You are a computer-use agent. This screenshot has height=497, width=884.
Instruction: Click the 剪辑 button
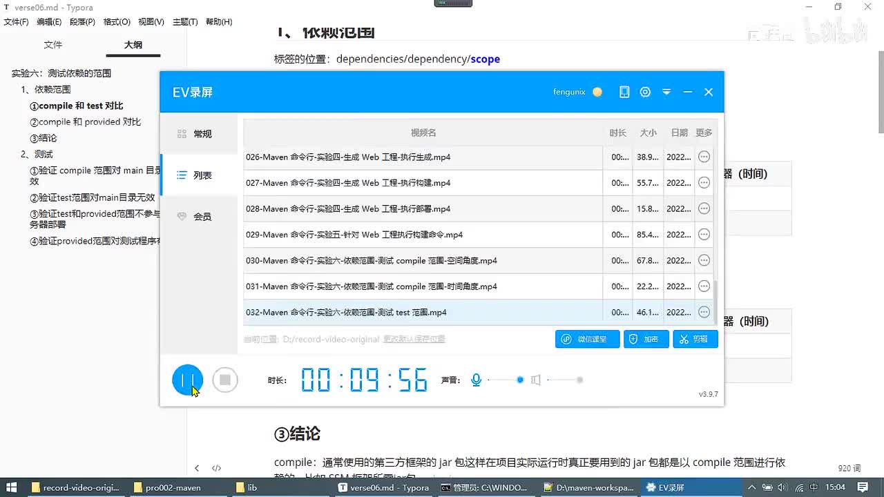[695, 339]
